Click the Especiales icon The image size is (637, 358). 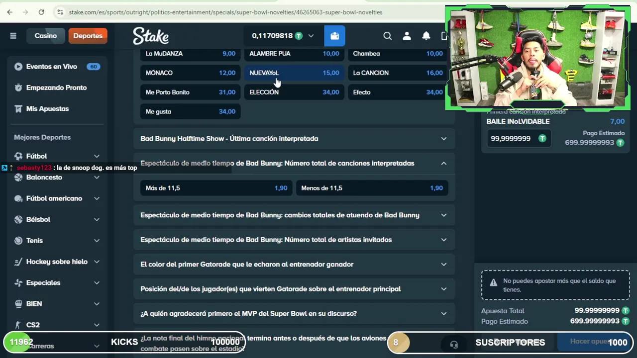click(x=18, y=283)
